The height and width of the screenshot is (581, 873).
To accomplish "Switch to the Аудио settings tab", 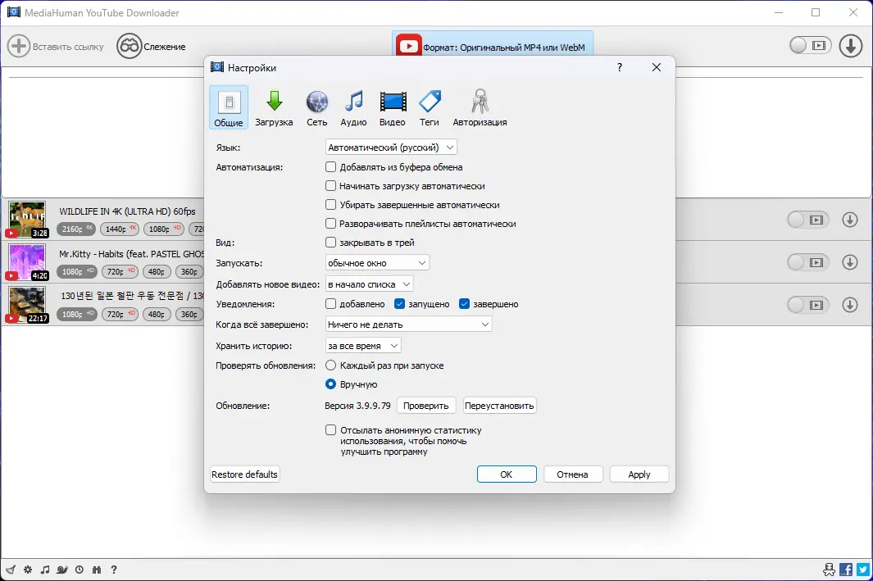I will pos(353,108).
